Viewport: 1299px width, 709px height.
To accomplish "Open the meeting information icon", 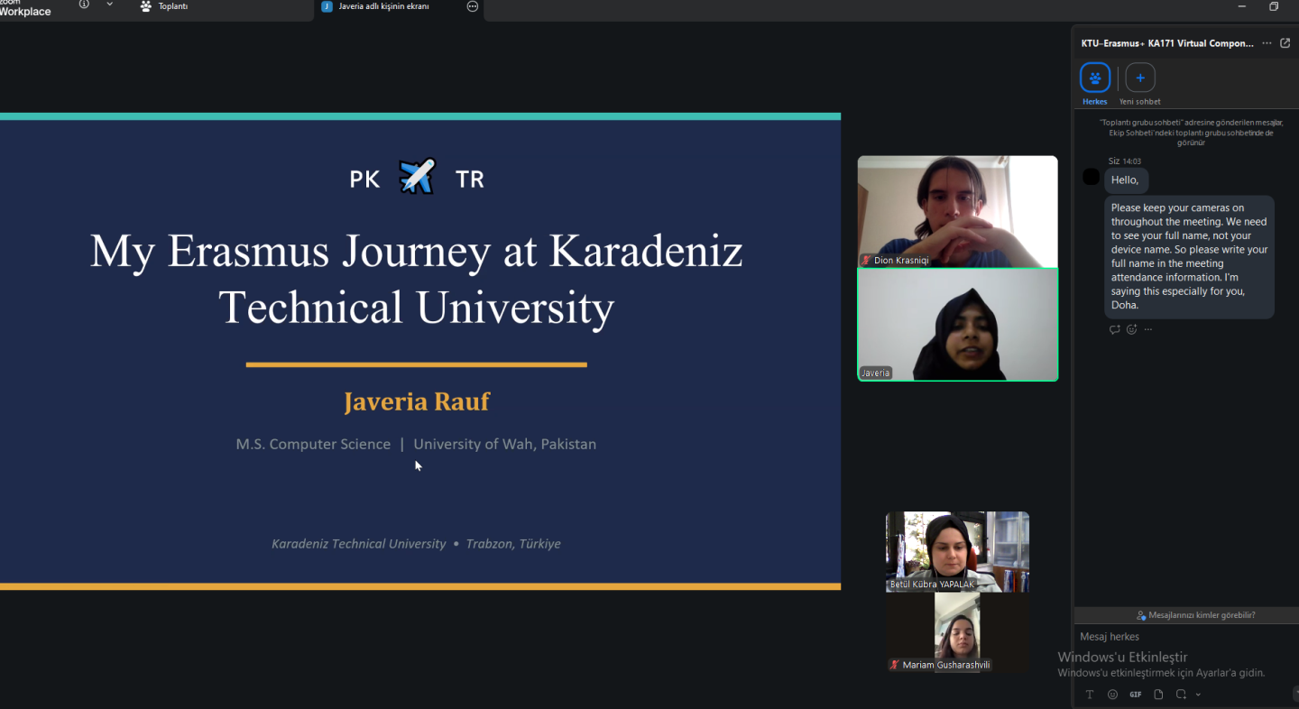I will [x=84, y=5].
